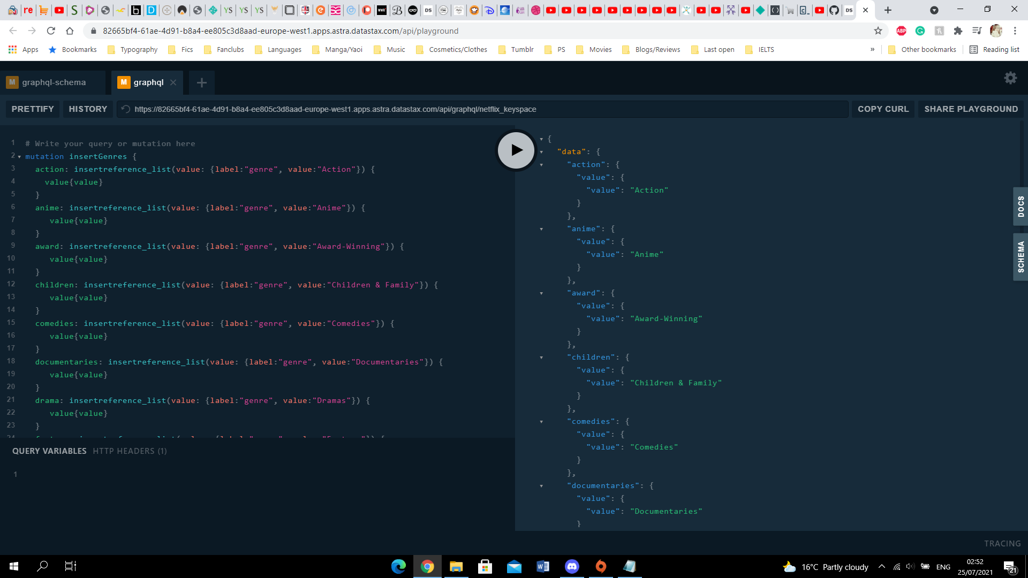Open the DOCS side panel
The width and height of the screenshot is (1028, 578).
point(1021,207)
